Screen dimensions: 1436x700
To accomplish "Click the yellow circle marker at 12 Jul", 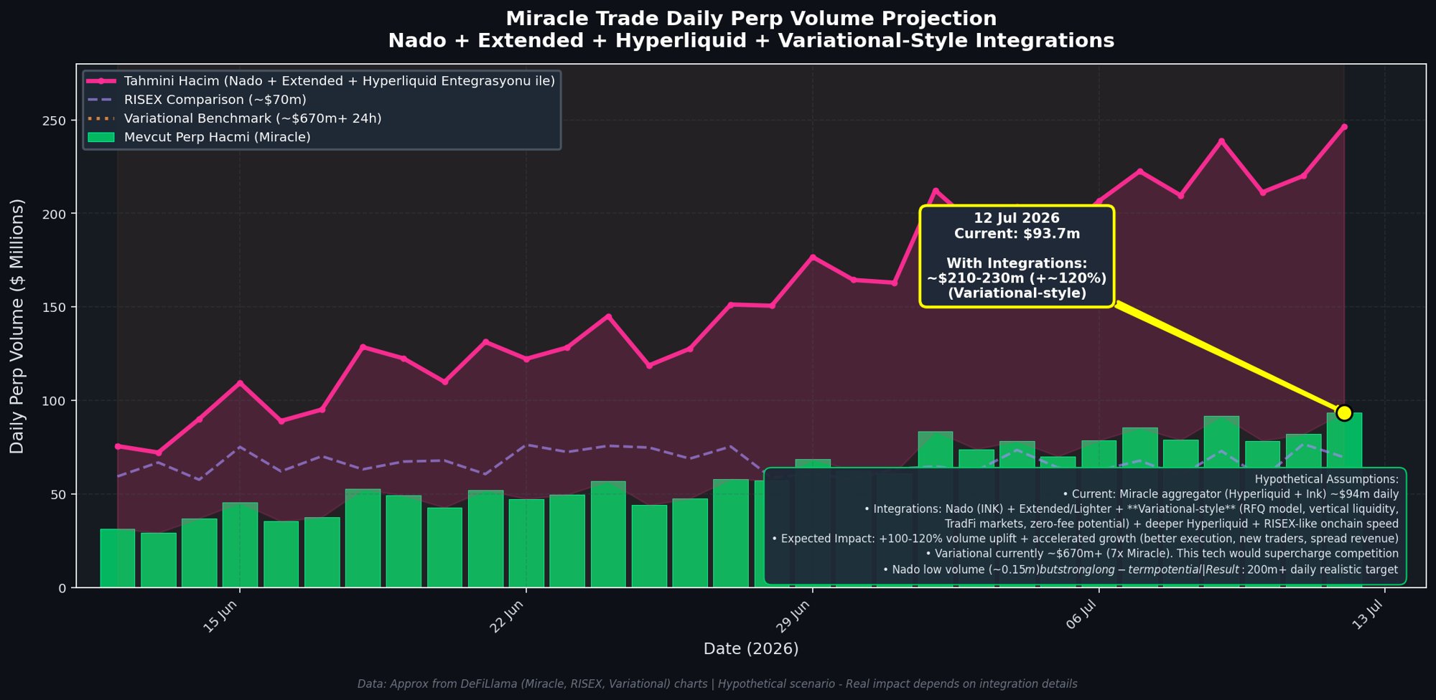I will click(1344, 412).
